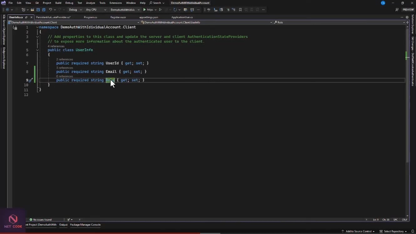Viewport: 416px width, 234px height.
Task: Click the quick actions screwdriver icon on line 9
Action: 31,80
